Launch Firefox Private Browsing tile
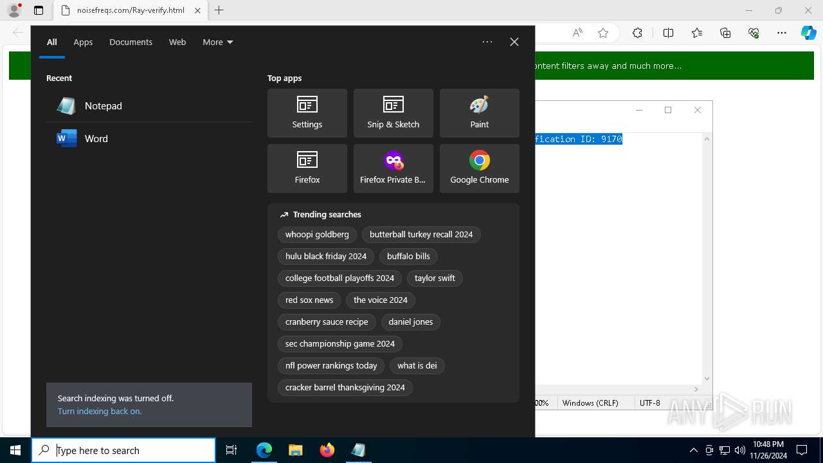 (393, 168)
